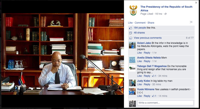200x109 pixels.
Task: Expand View previous comments
Action: (147, 38)
